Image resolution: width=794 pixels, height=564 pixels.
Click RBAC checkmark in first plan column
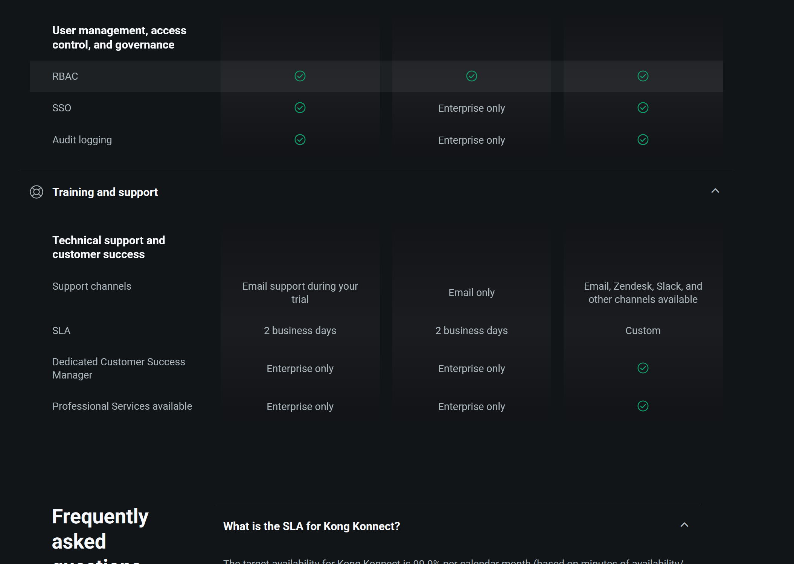pyautogui.click(x=300, y=76)
